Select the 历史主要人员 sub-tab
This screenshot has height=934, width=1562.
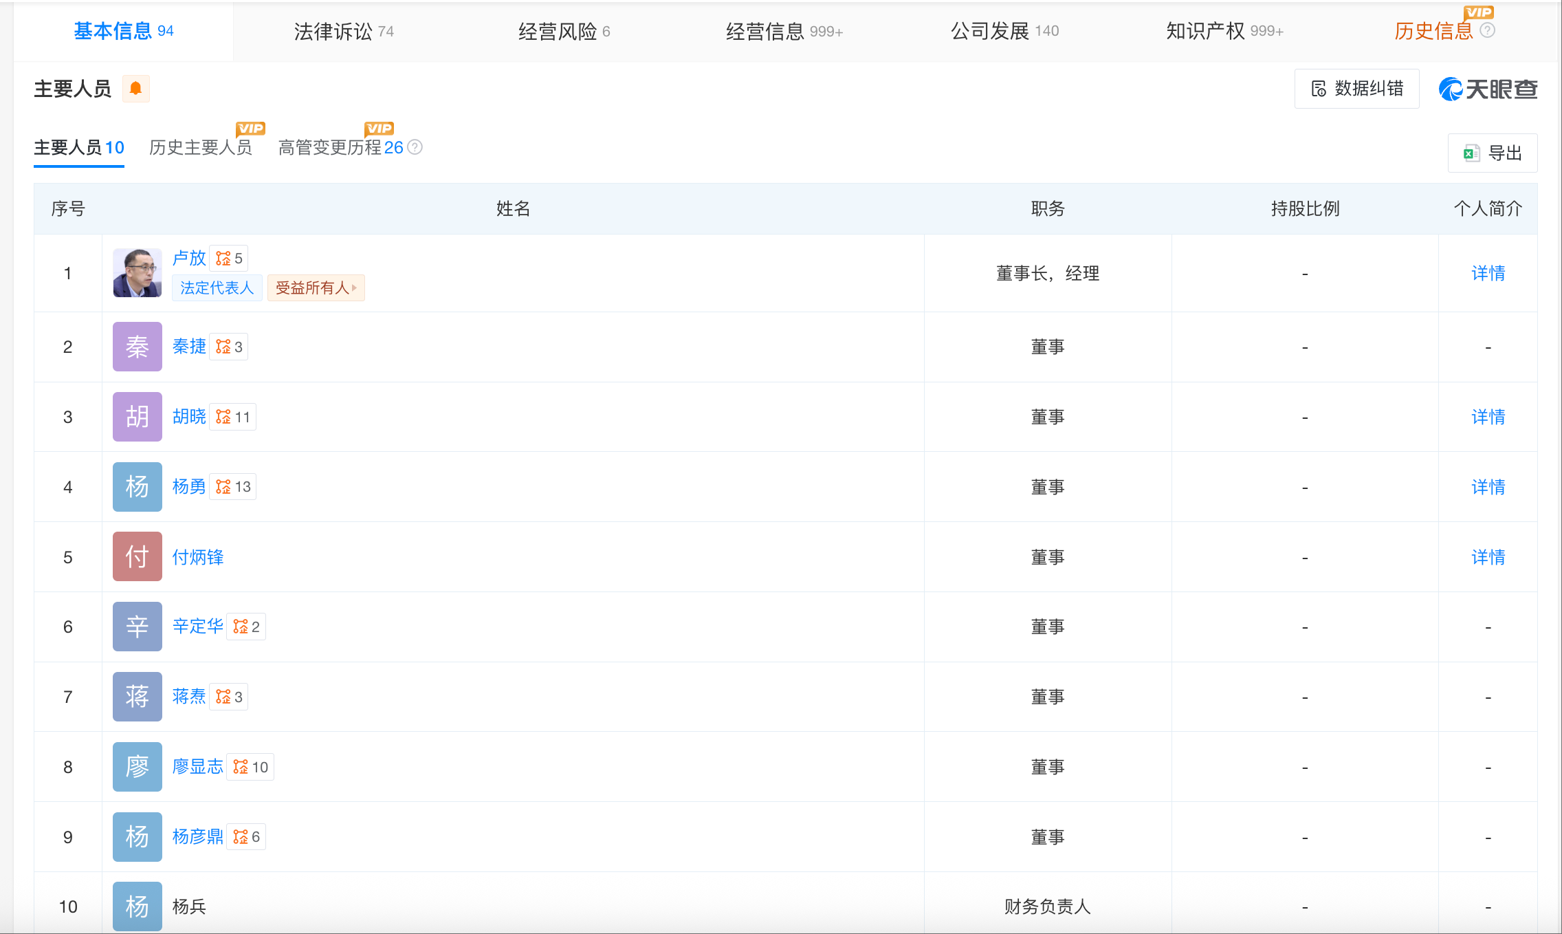201,147
